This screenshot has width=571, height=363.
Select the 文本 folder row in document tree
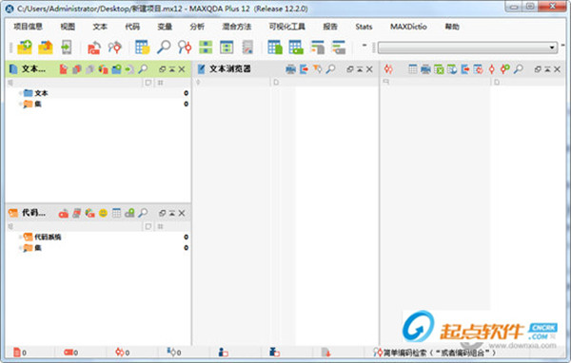[x=98, y=93]
